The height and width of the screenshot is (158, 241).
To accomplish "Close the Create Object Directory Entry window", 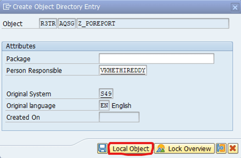I will 235,7.
